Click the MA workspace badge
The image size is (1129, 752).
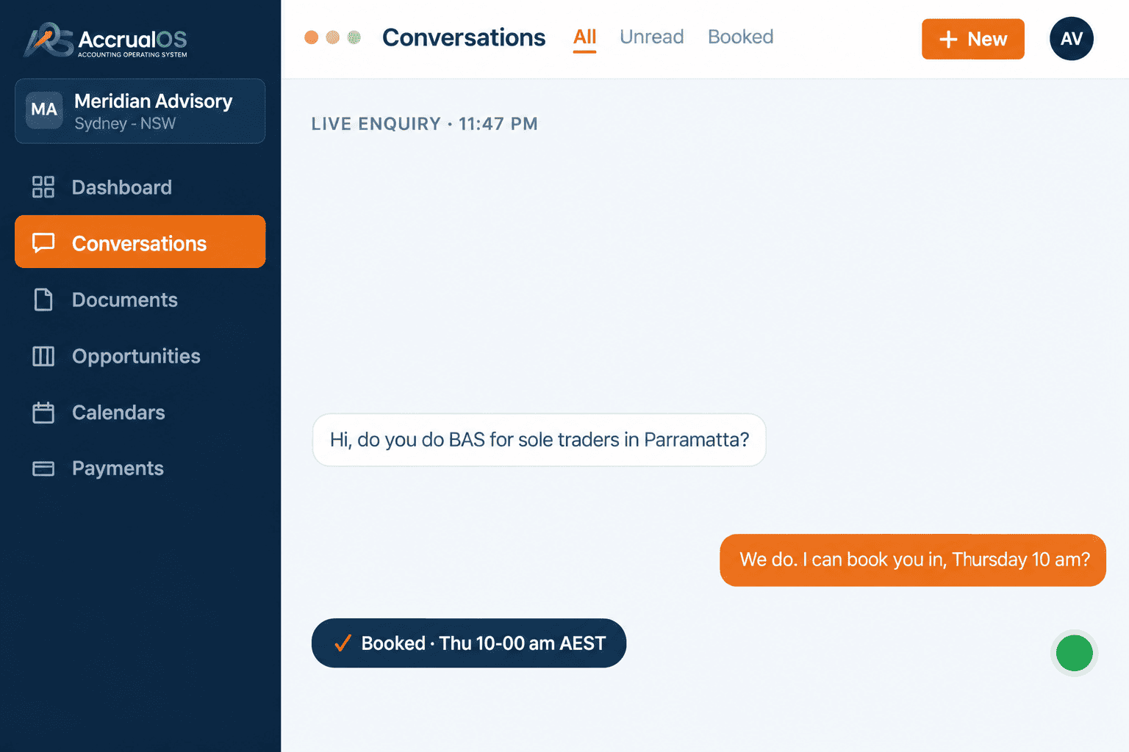(x=44, y=110)
